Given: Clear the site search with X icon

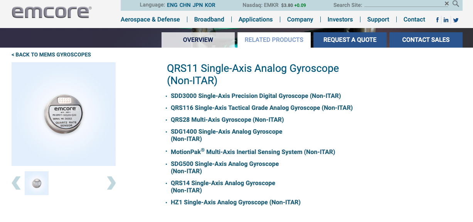Looking at the screenshot, I should (x=447, y=4).
